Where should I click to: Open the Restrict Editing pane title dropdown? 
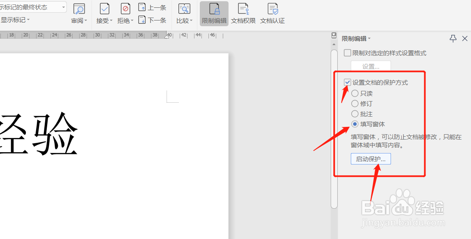[369, 38]
